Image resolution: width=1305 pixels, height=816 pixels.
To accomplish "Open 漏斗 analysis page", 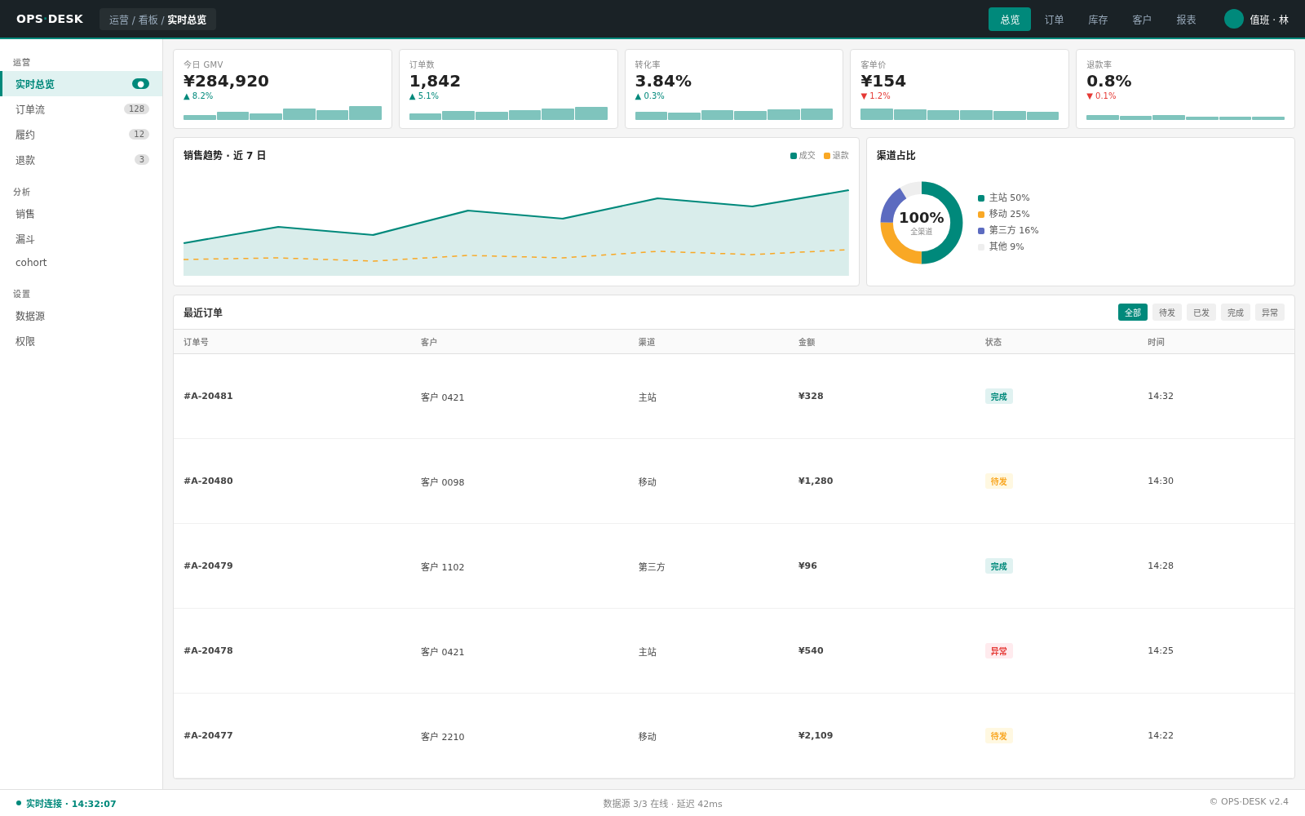I will tap(82, 239).
